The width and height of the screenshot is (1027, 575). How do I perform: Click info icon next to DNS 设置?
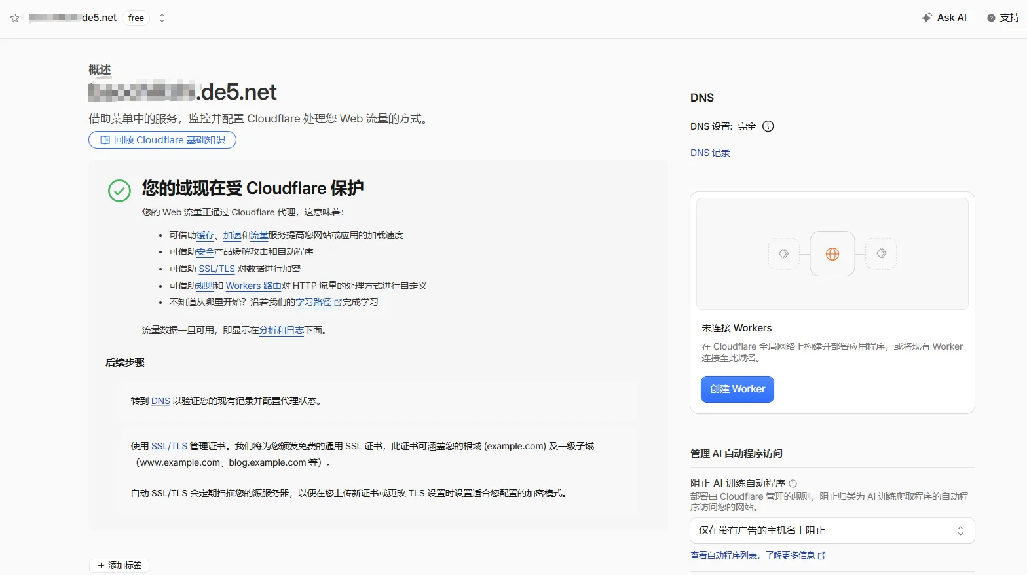(768, 126)
